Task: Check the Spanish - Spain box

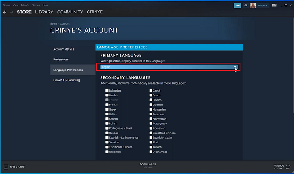Action: [151, 137]
